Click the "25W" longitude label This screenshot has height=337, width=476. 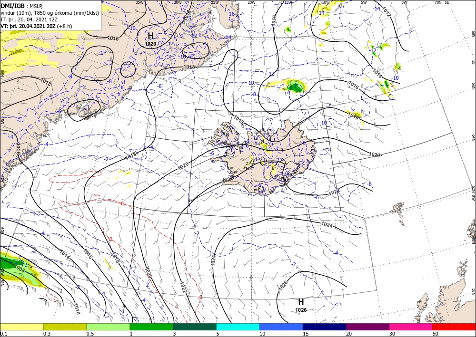(x=215, y=2)
